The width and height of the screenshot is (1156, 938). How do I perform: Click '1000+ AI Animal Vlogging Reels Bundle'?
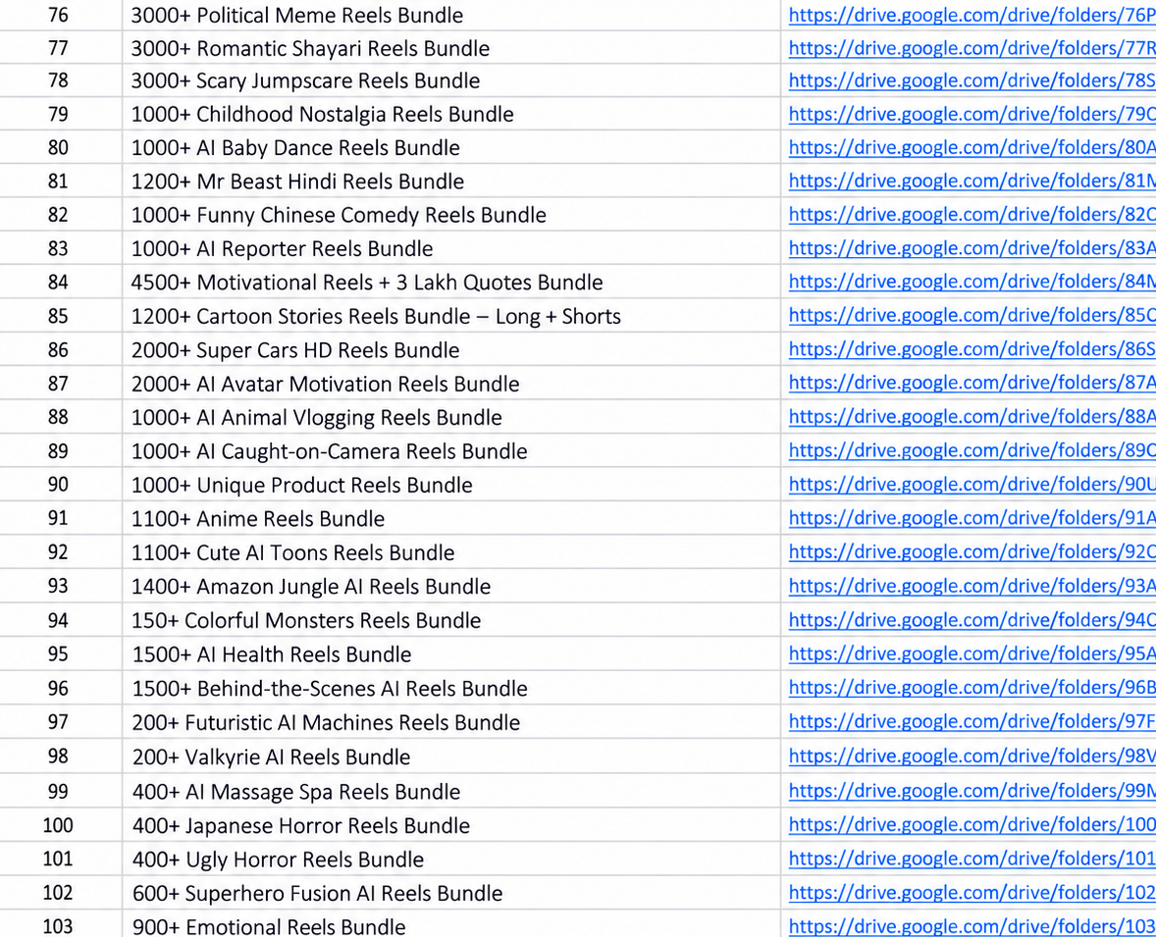pyautogui.click(x=316, y=418)
